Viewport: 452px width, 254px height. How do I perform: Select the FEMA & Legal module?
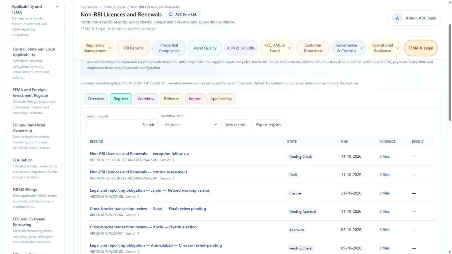(x=421, y=48)
